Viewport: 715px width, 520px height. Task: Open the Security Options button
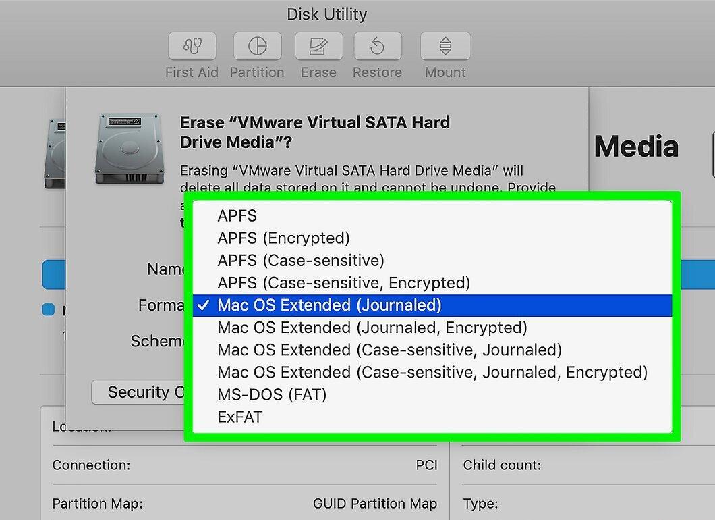tap(138, 392)
